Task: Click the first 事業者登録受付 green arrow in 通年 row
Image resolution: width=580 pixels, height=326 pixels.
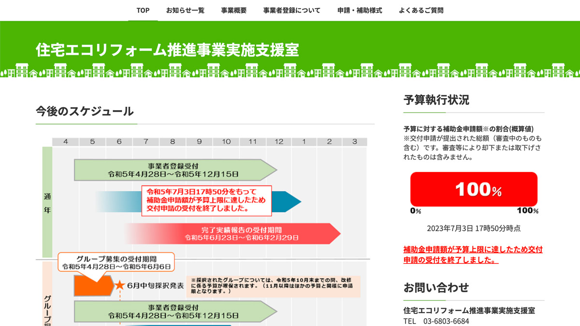Action: pos(176,170)
